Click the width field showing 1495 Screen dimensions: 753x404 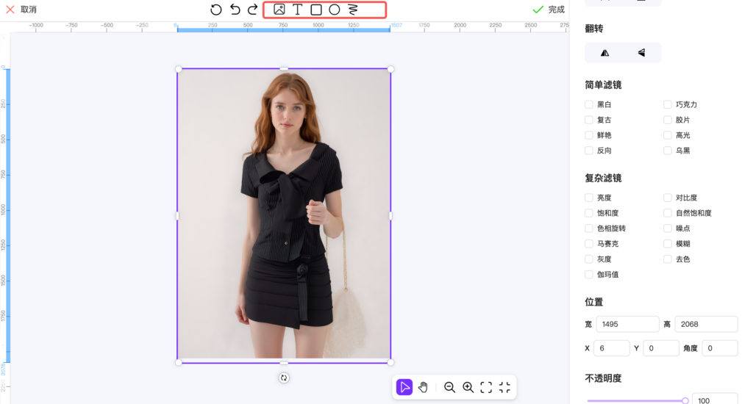tap(628, 325)
